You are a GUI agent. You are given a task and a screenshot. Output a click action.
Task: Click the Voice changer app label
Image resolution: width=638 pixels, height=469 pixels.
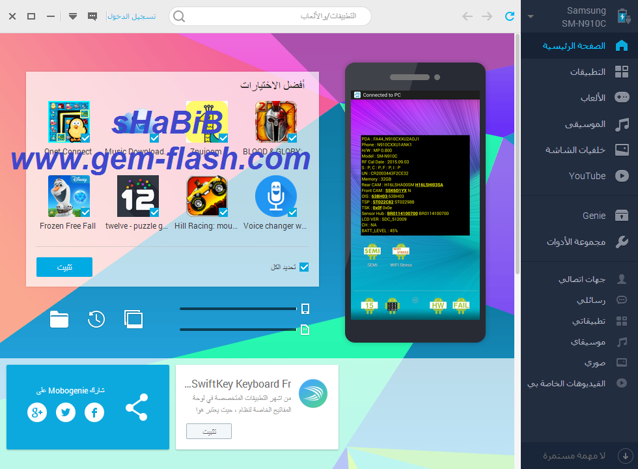pyautogui.click(x=275, y=226)
